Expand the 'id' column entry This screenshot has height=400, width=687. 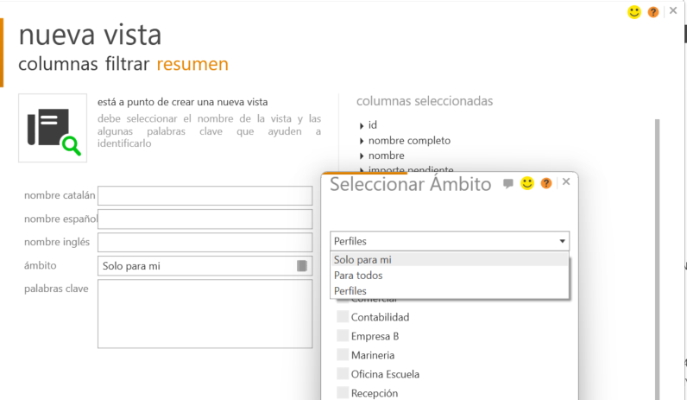tap(362, 126)
